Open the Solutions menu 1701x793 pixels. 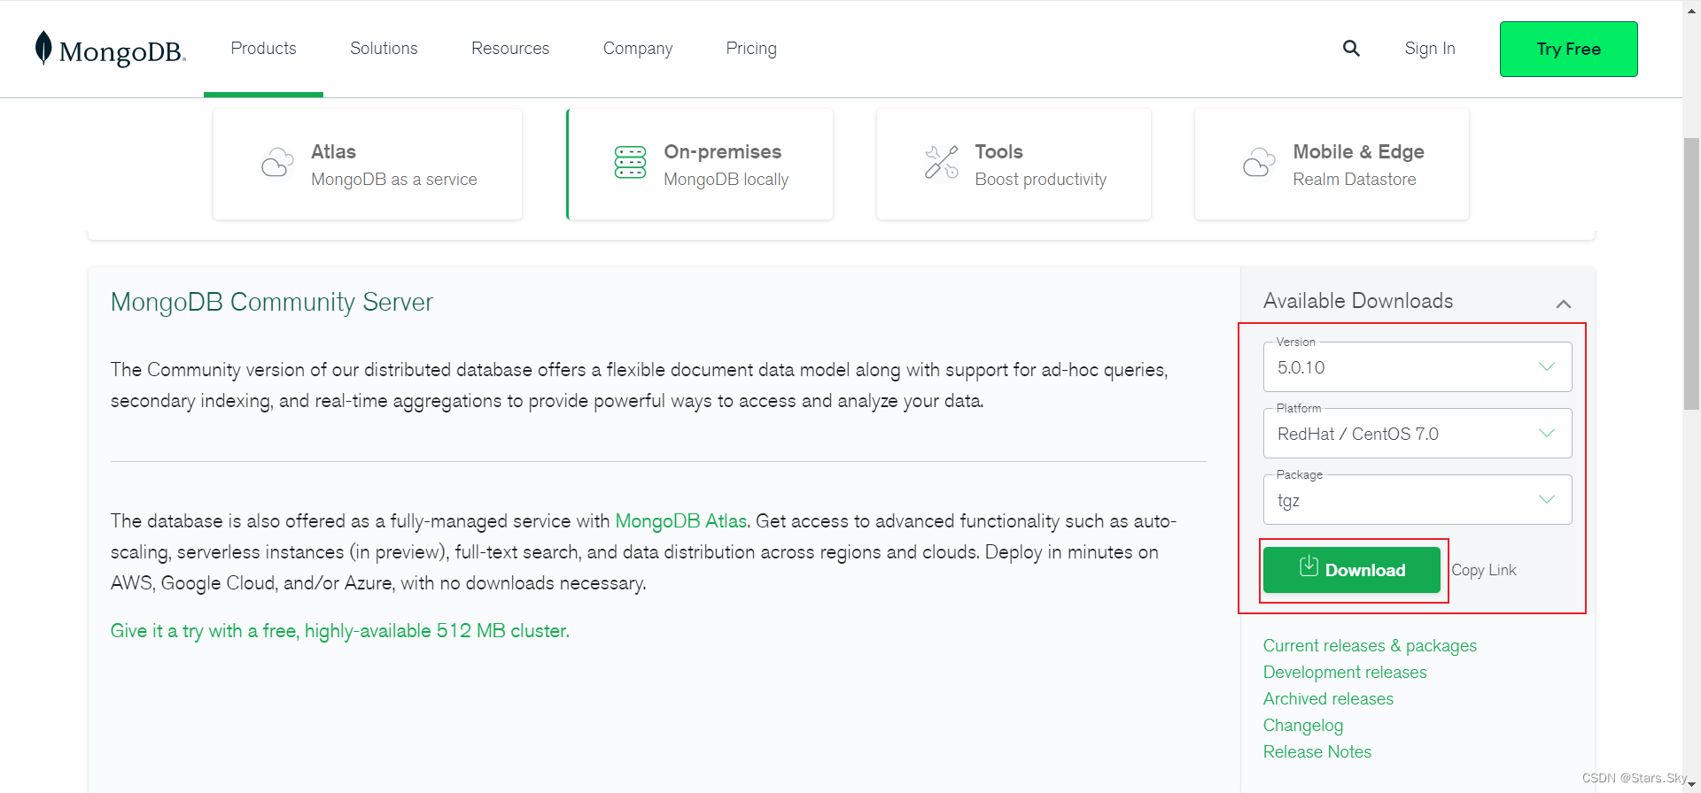384,49
